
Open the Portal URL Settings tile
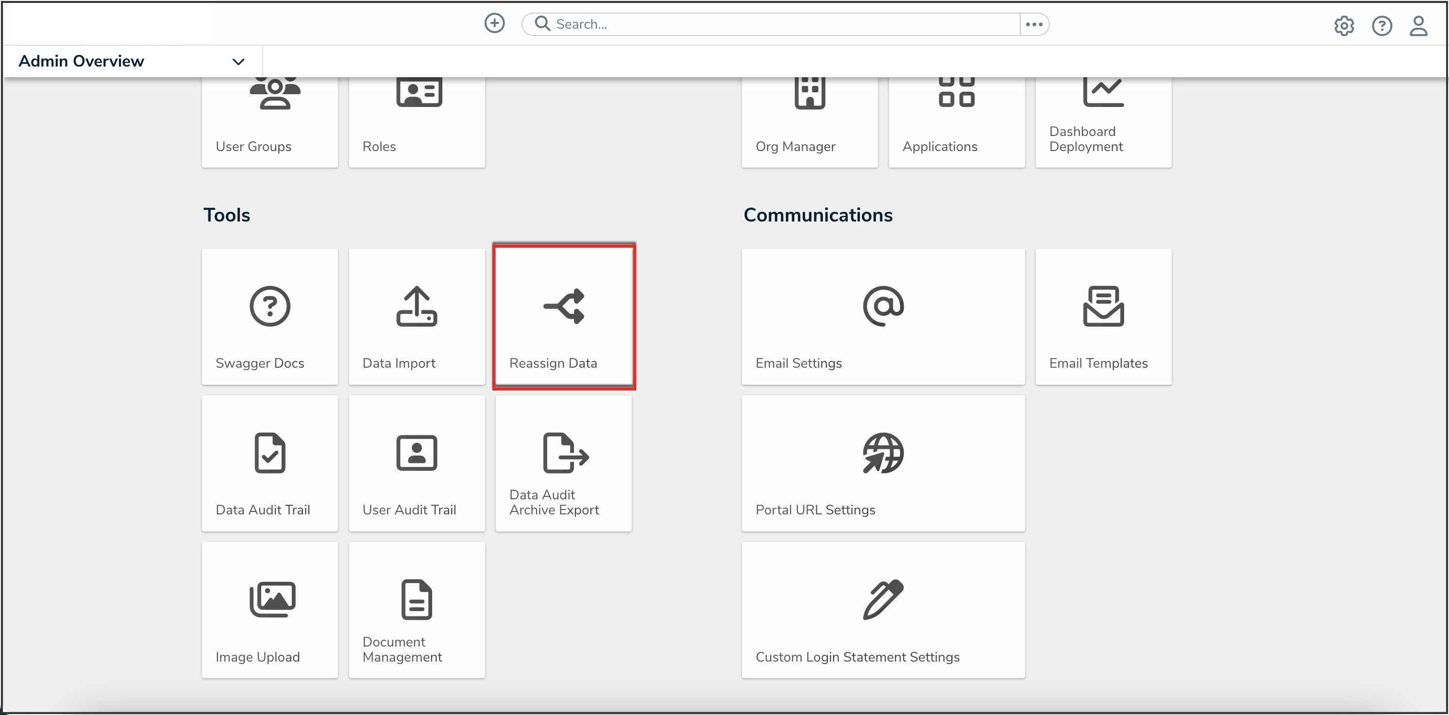pos(883,463)
